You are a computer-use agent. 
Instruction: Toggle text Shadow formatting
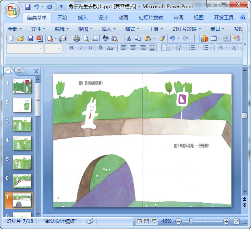(x=101, y=48)
